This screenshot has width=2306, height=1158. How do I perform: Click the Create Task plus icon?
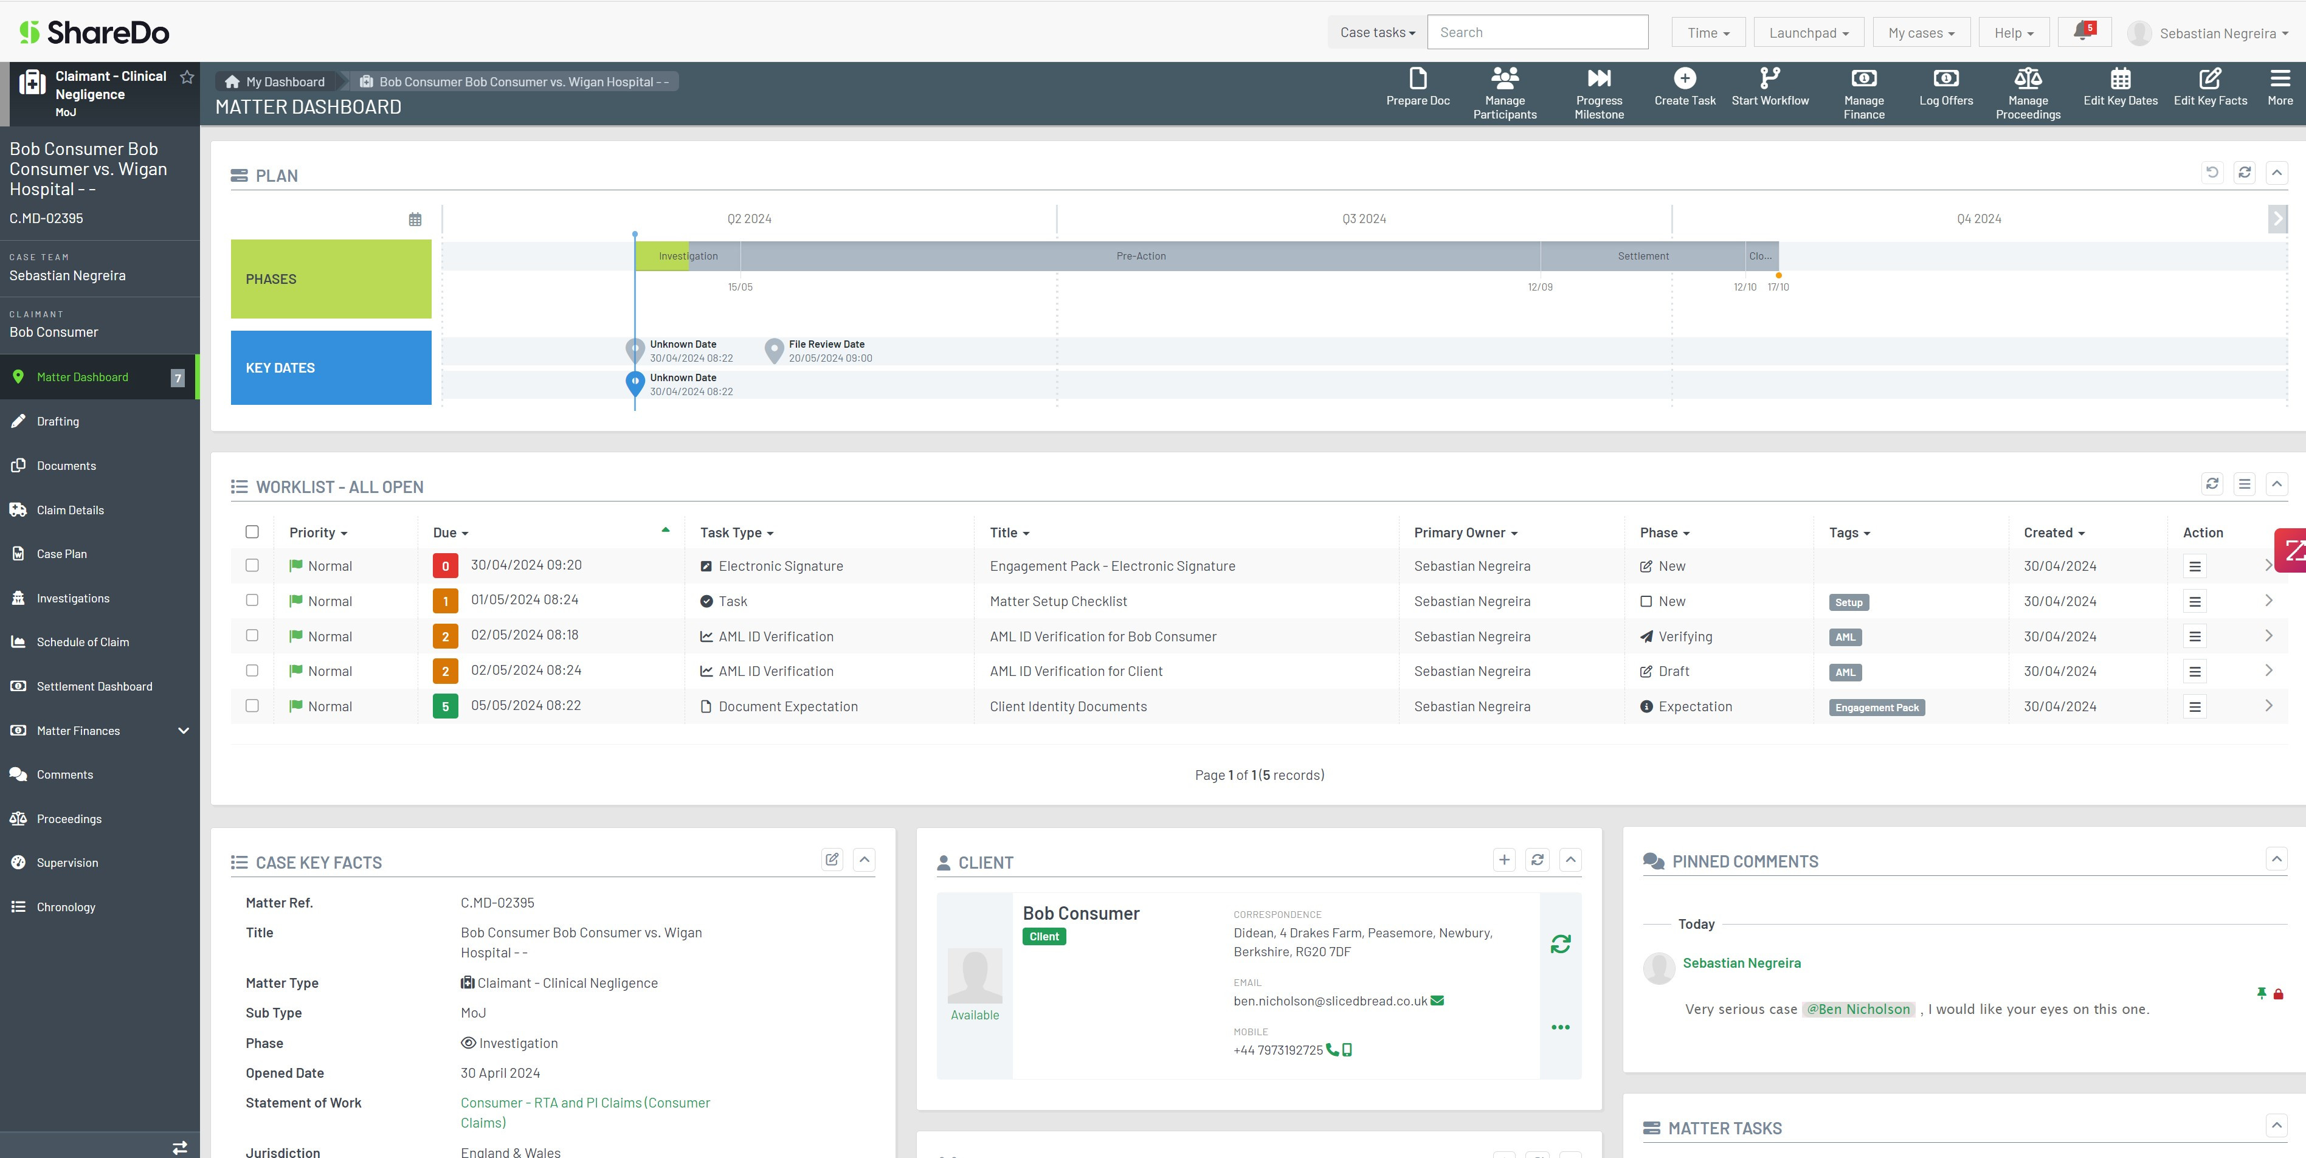[x=1684, y=79]
